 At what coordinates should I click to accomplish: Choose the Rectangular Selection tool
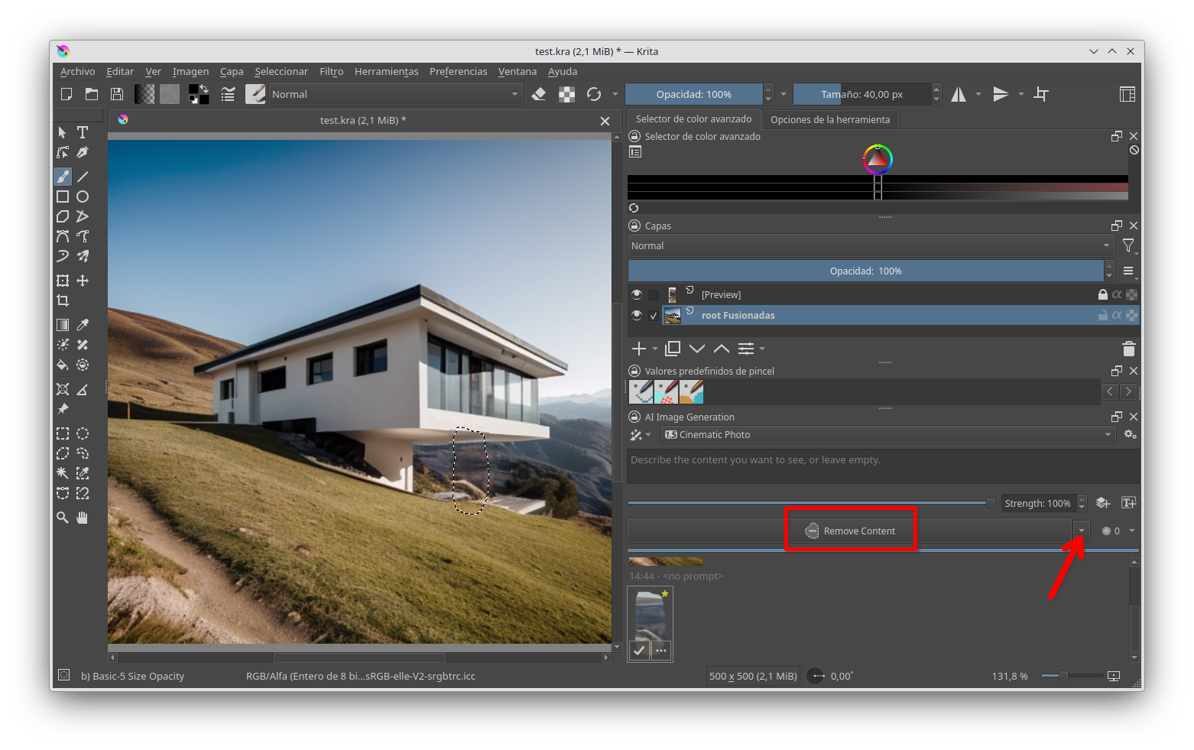click(63, 433)
